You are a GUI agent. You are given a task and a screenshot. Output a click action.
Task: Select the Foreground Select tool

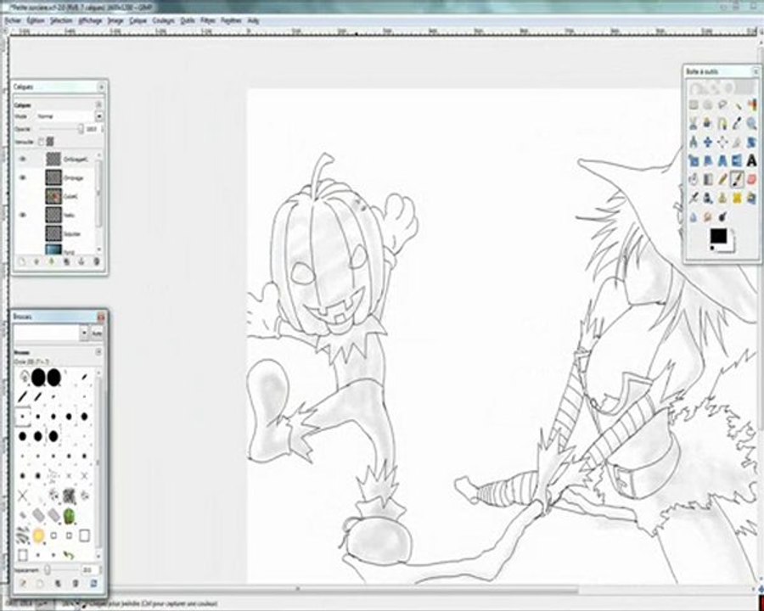708,123
